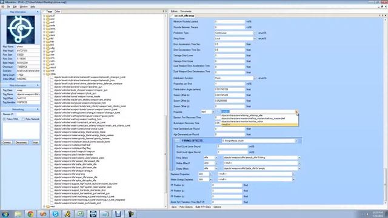Open the AIM running-man taskbar icon
Viewport: 388px width, 218px height.
point(68,214)
